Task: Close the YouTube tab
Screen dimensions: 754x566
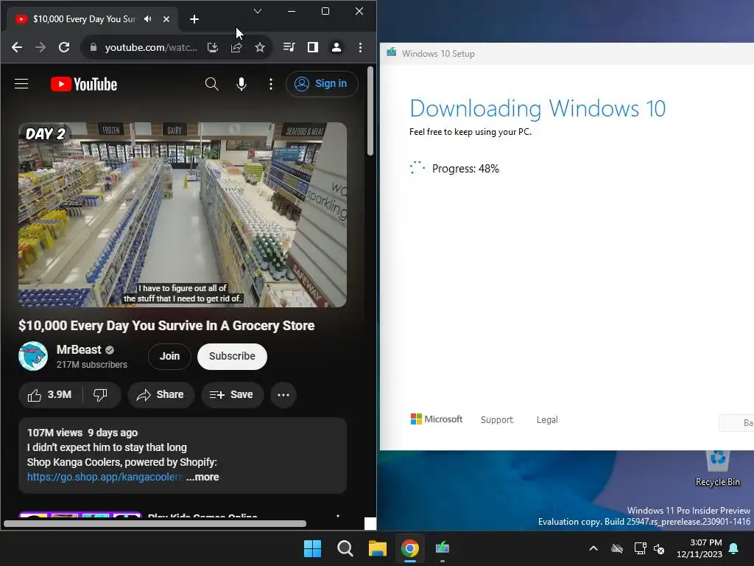Action: [166, 19]
